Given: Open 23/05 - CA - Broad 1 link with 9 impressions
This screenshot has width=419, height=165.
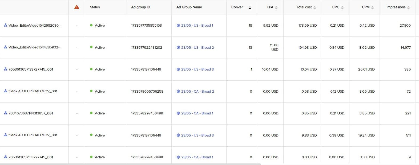Looking at the screenshot, I should 197,157.
